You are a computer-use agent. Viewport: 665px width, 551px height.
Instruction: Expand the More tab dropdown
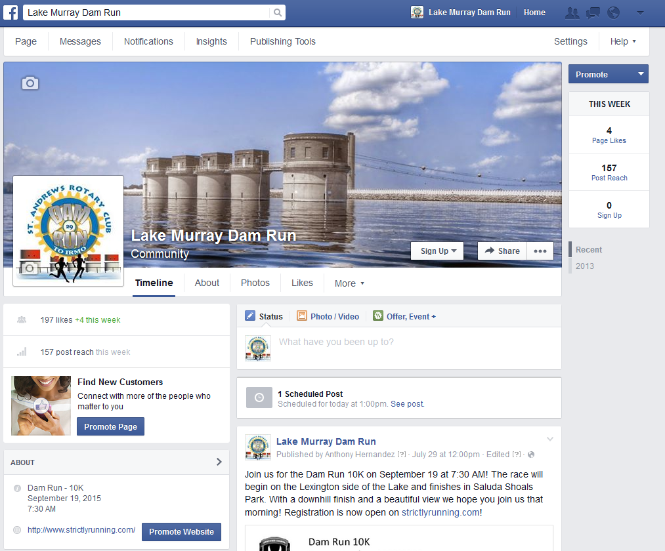[x=349, y=283]
